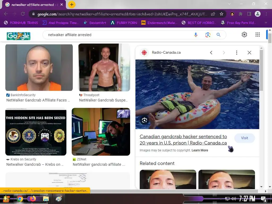
Task: Click NetWalker Gandcrab Affiliate Faces title
Action: [x=38, y=100]
